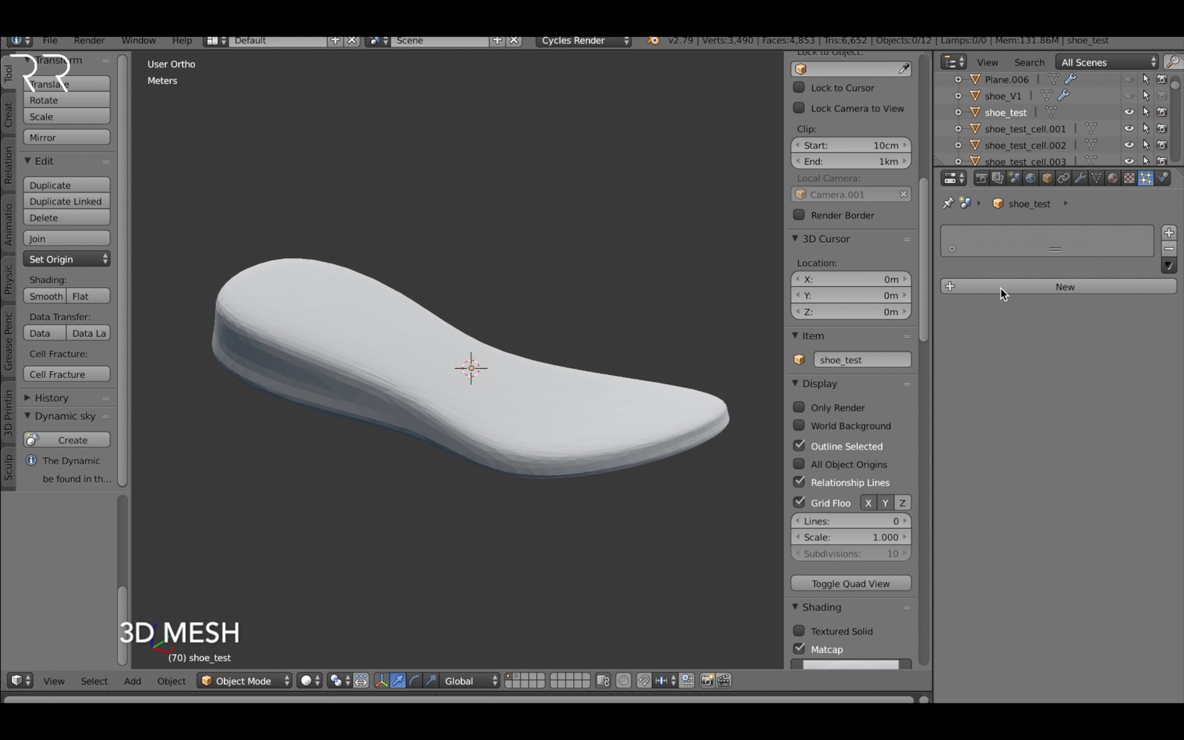The width and height of the screenshot is (1184, 740).
Task: Open the Object menu in the viewport footer
Action: pyautogui.click(x=171, y=681)
